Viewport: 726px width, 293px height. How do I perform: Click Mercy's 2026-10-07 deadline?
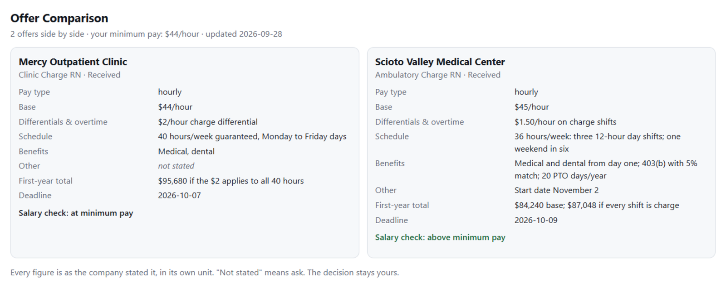pos(179,195)
